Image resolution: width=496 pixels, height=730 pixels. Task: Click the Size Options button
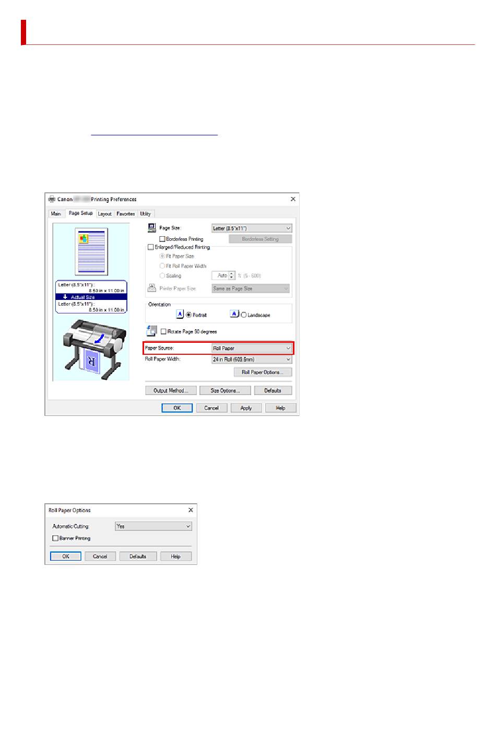pyautogui.click(x=225, y=390)
